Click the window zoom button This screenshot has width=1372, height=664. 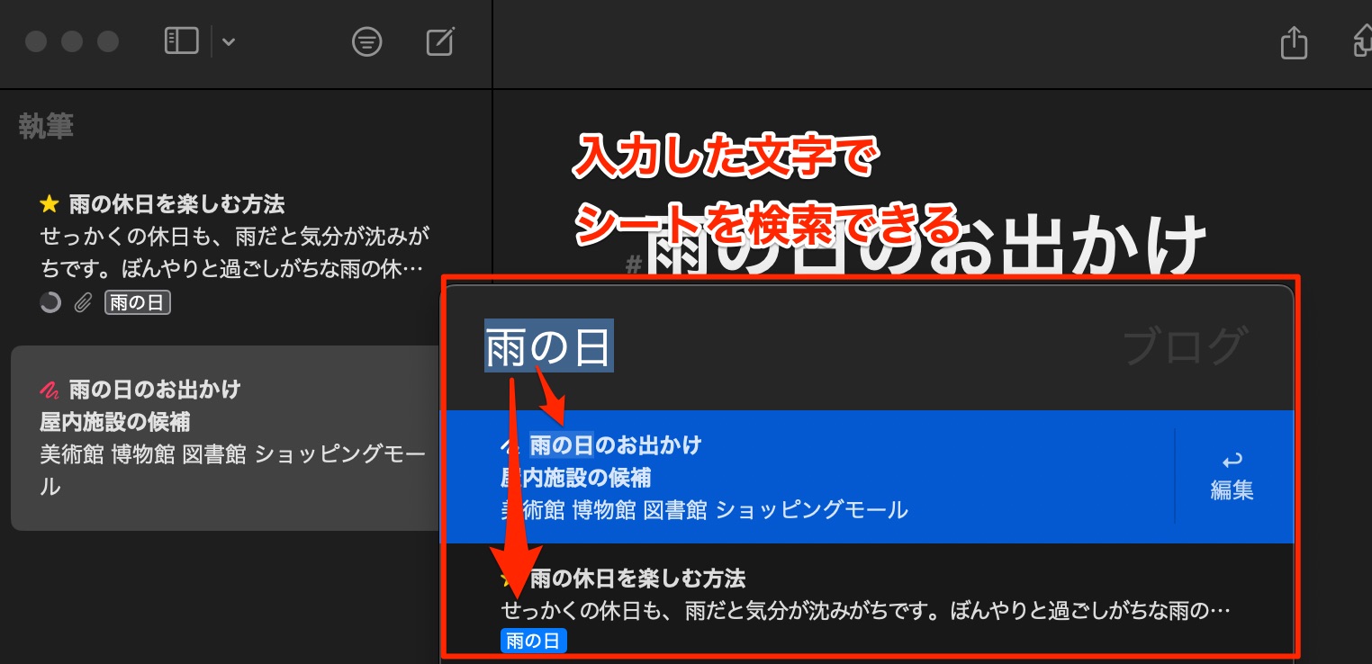point(108,41)
